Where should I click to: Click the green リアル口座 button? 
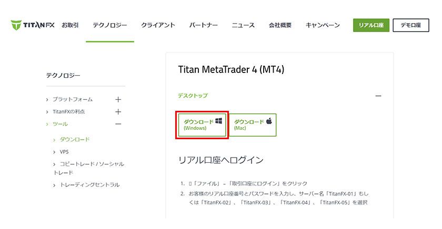click(371, 25)
